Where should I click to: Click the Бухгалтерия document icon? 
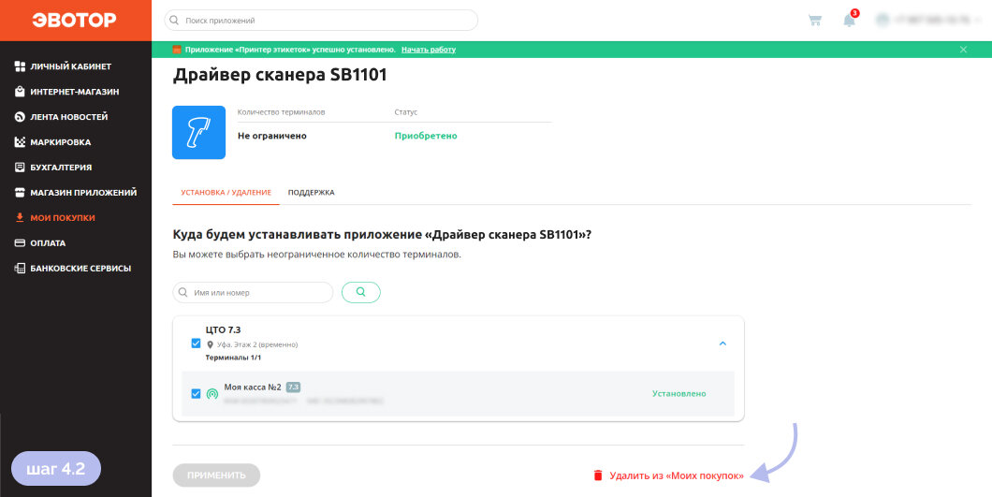(20, 168)
